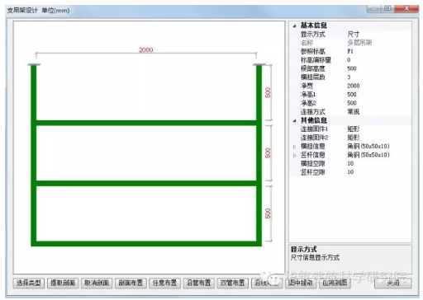Edit the 净宽 value 2000
The height and width of the screenshot is (300, 423).
point(354,86)
